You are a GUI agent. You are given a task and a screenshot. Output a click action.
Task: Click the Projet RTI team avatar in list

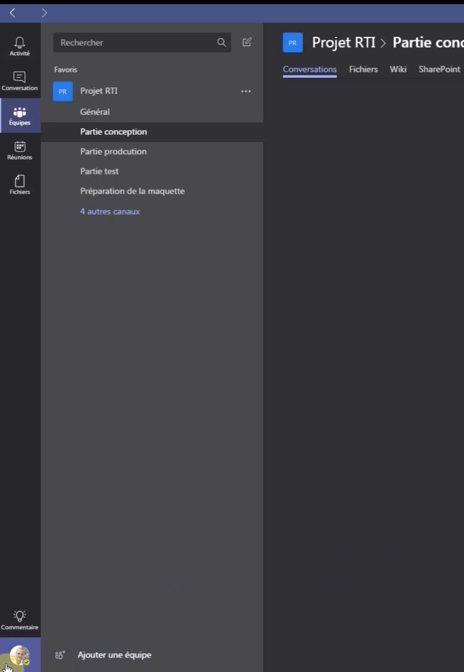point(63,91)
